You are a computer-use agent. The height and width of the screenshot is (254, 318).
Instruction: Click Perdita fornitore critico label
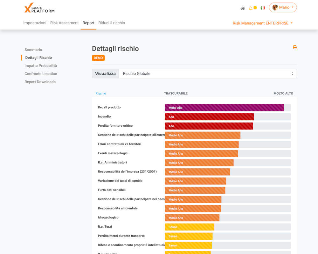coord(115,126)
